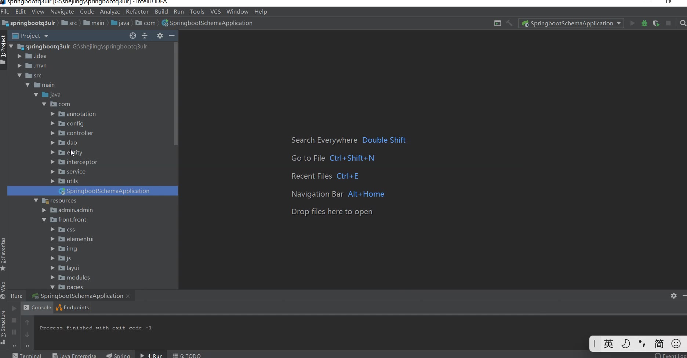Viewport: 687px width, 358px height.
Task: Click the Pause output icon in Run panel
Action: 14,332
